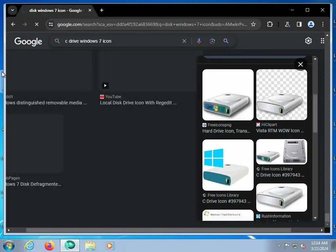Open the Chrome profile avatar
The image size is (336, 252).
[311, 24]
